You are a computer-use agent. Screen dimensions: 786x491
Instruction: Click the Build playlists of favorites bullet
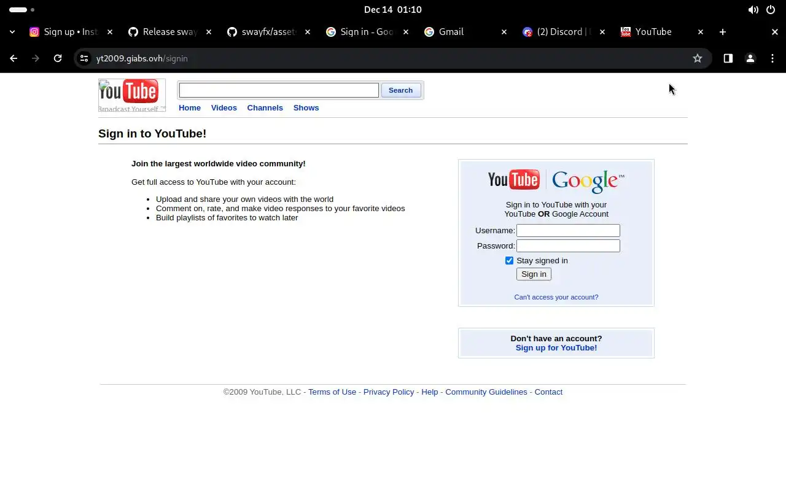pos(227,218)
